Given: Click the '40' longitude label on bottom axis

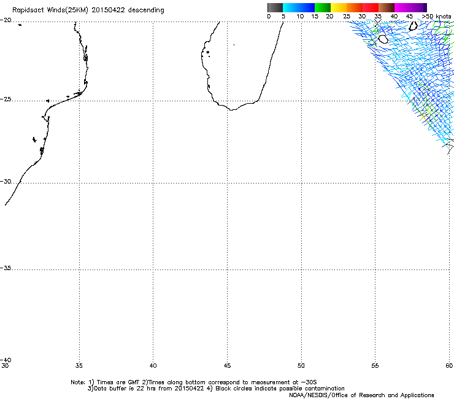Looking at the screenshot, I should pyautogui.click(x=153, y=366).
